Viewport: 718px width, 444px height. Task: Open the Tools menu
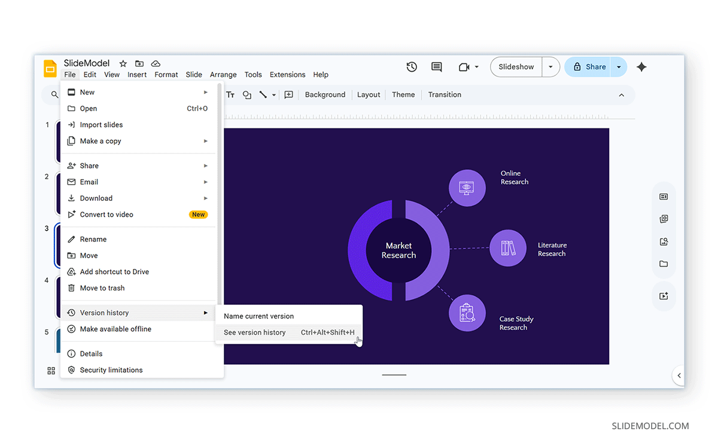tap(253, 75)
